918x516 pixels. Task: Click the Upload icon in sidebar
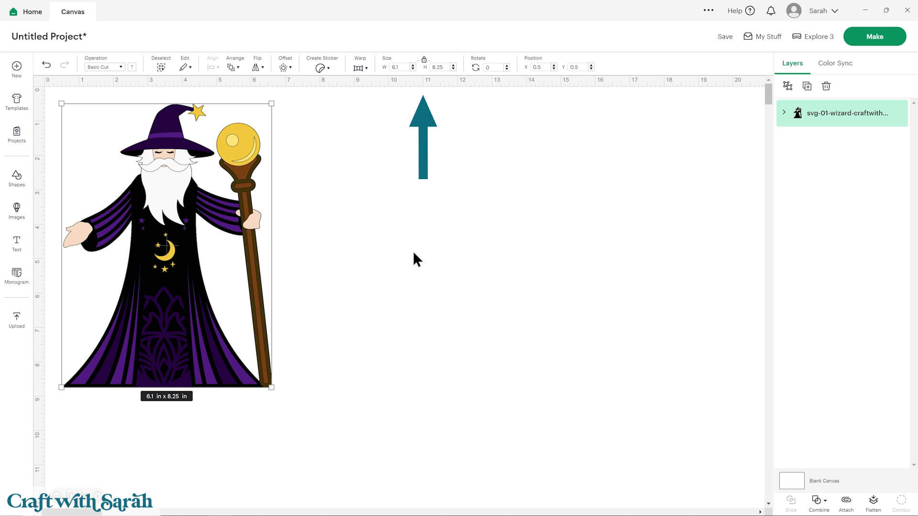point(16,319)
